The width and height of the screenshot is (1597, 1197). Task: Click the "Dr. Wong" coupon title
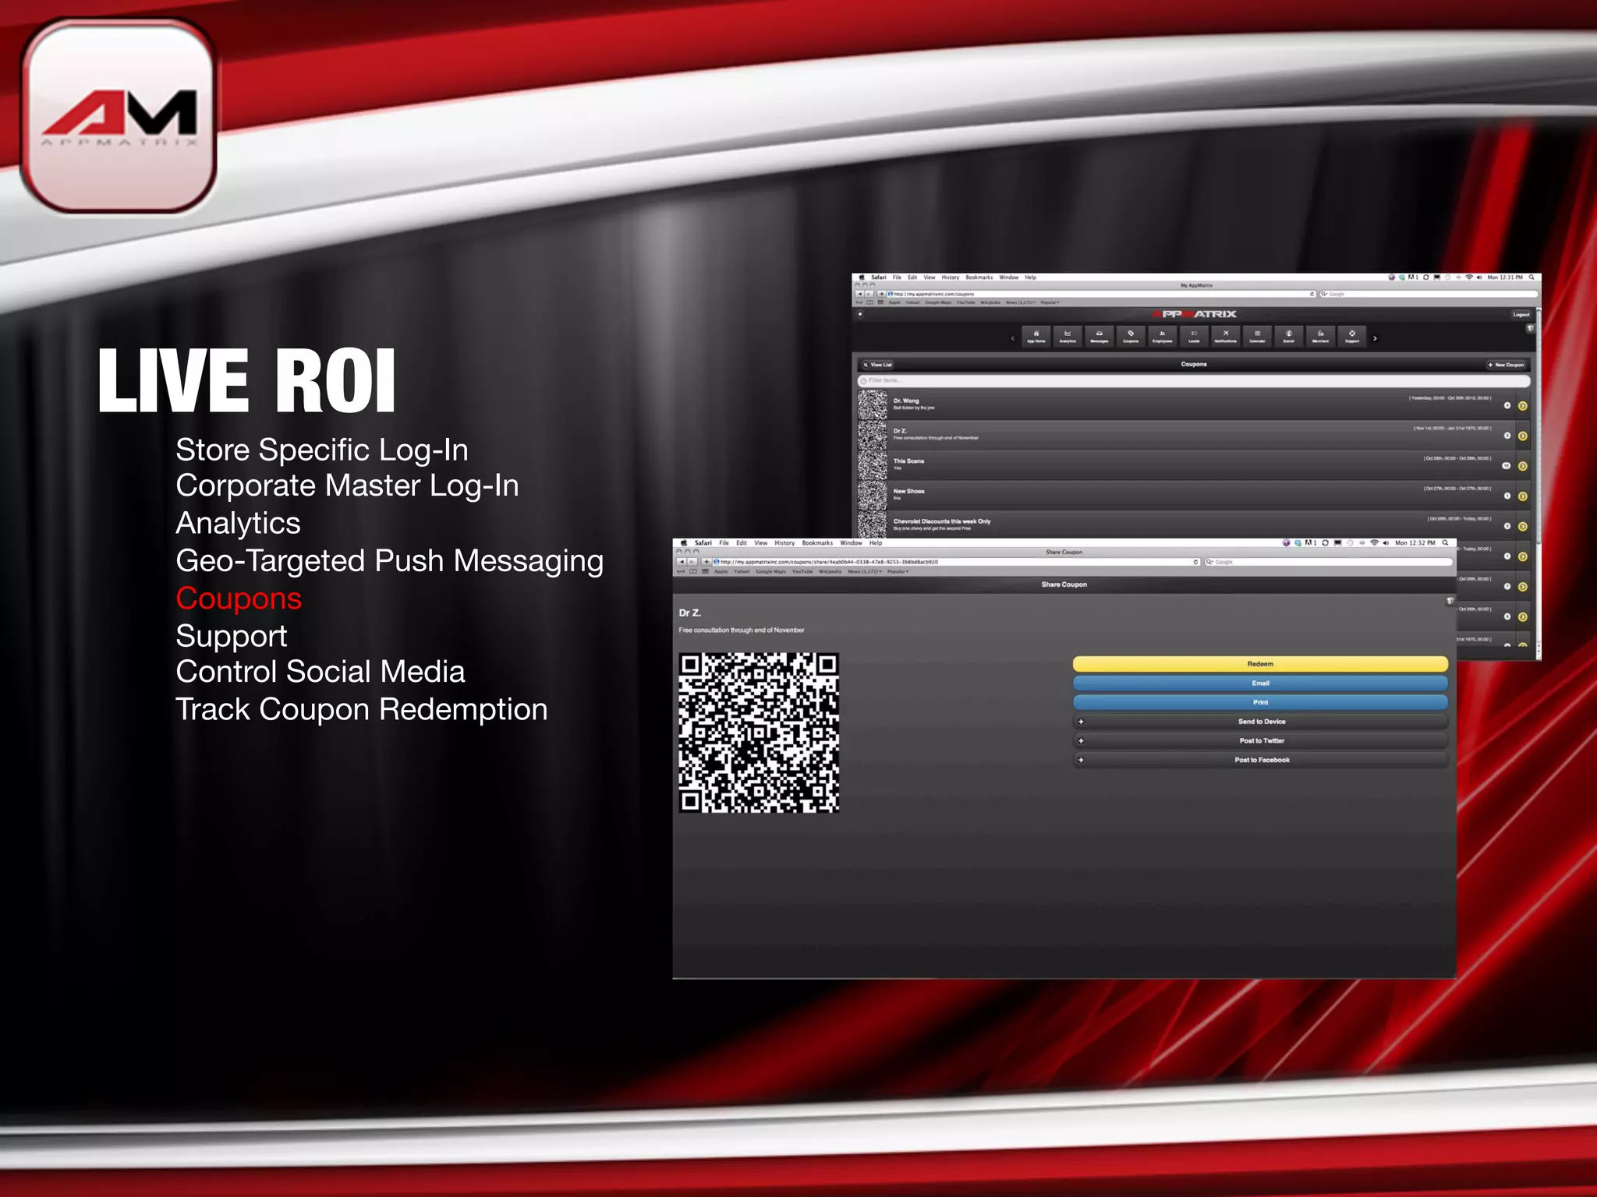(906, 401)
